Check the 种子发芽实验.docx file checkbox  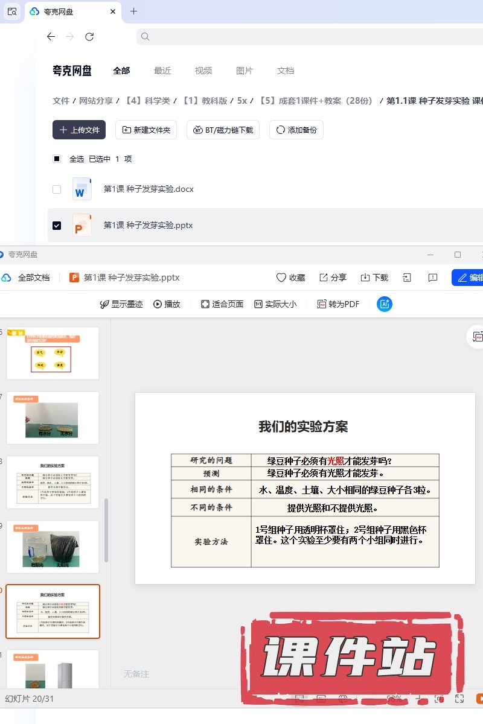[57, 189]
